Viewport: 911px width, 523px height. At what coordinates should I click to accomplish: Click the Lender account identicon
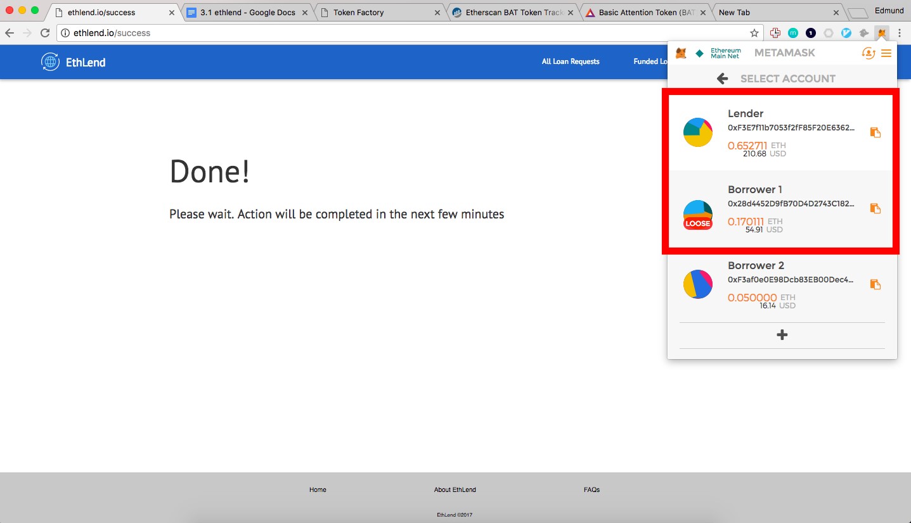(x=698, y=132)
